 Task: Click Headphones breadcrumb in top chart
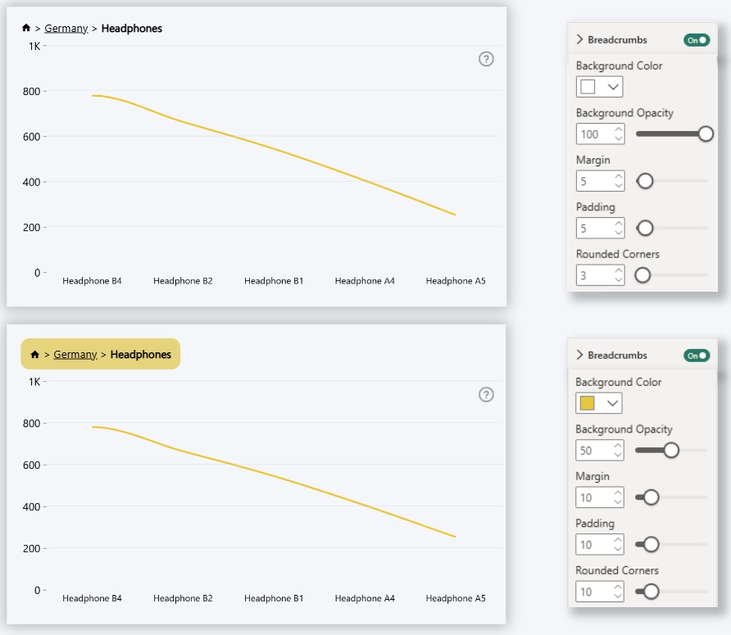point(132,29)
